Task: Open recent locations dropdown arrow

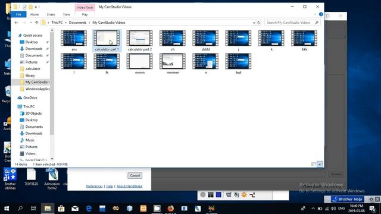Action: click(31, 23)
